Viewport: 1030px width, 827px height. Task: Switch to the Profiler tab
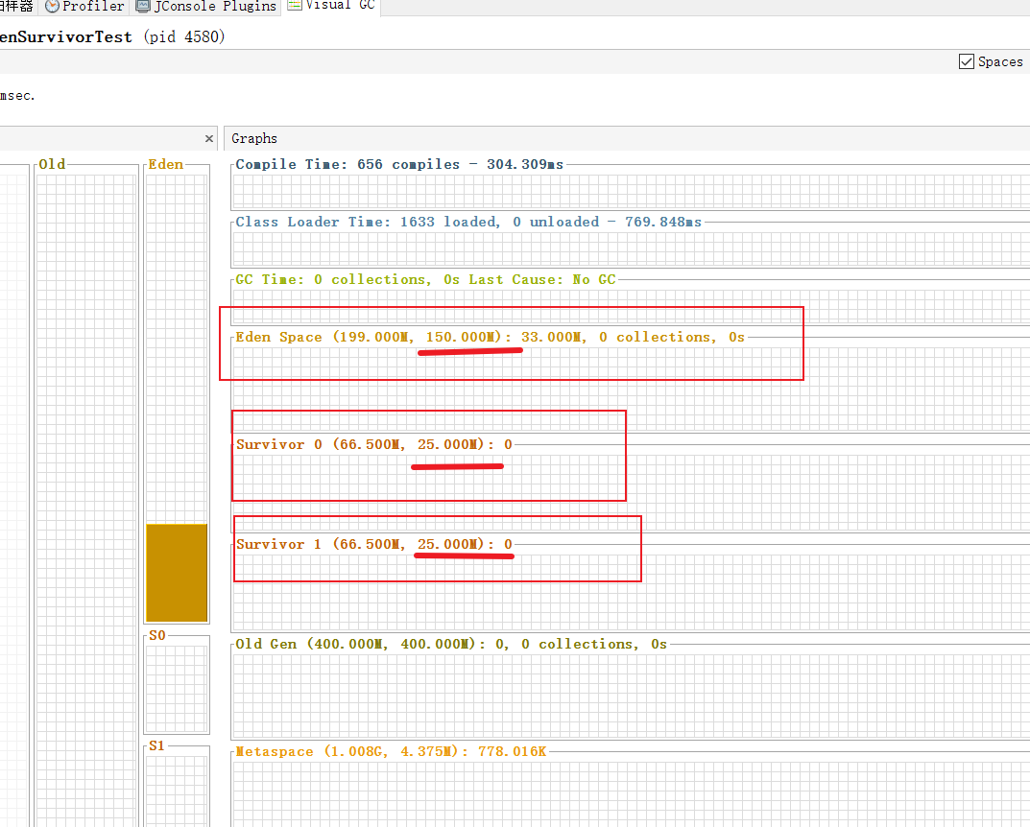click(x=84, y=7)
